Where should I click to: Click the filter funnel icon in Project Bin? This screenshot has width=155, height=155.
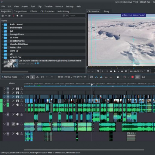tap(64, 16)
